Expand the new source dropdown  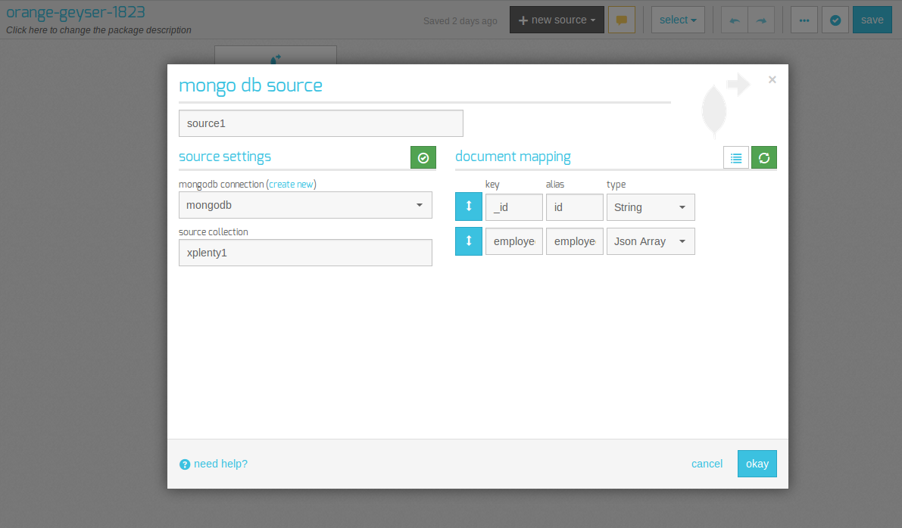(557, 19)
